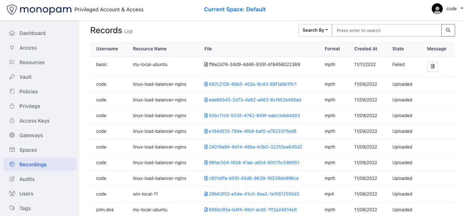Open the code user account dropdown
The height and width of the screenshot is (216, 465).
(454, 9)
